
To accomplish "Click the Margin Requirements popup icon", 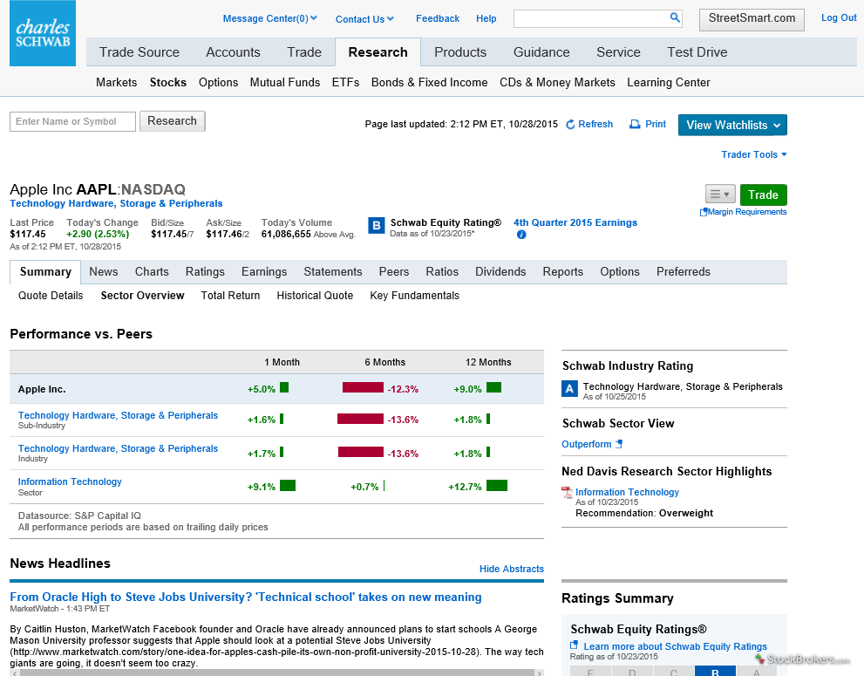I will [703, 212].
